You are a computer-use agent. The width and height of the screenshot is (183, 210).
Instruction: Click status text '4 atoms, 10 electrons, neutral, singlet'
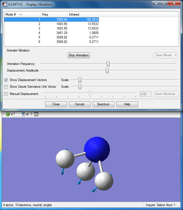pos(27,205)
